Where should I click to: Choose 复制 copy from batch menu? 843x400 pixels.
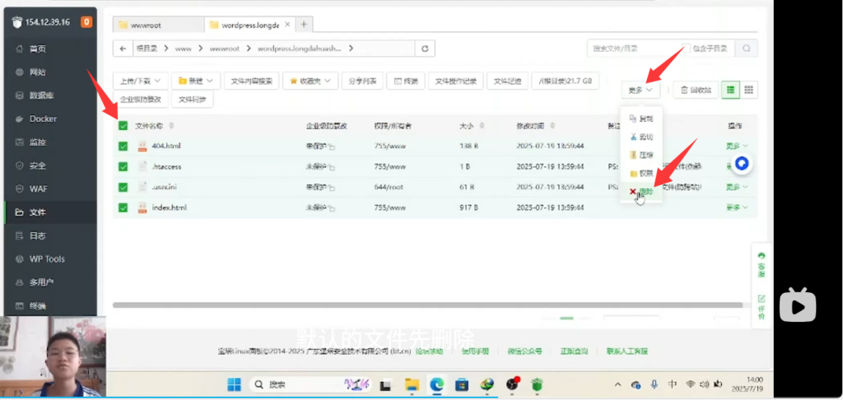click(641, 119)
